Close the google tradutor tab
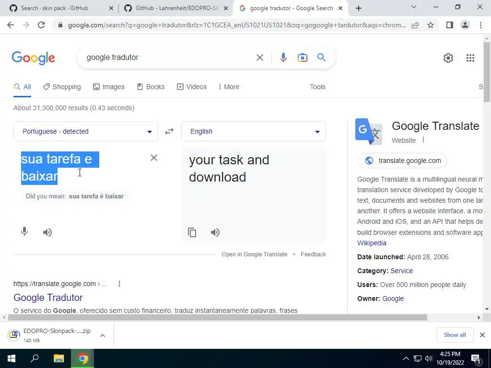491x368 pixels. coord(340,8)
